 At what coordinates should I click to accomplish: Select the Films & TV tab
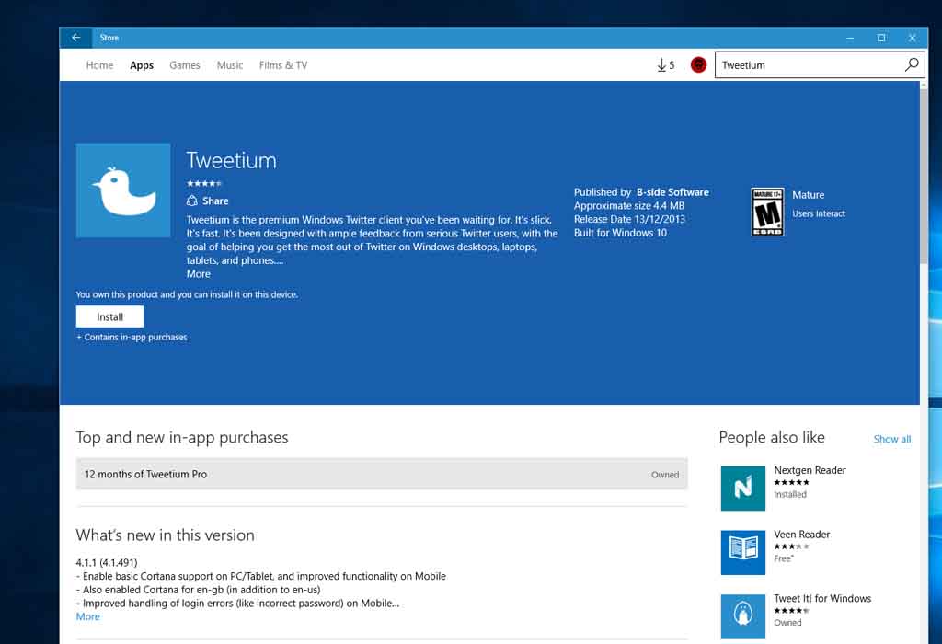(x=283, y=65)
